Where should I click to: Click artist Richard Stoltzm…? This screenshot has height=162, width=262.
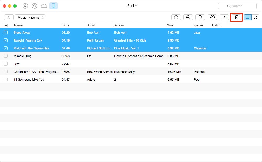click(x=100, y=48)
